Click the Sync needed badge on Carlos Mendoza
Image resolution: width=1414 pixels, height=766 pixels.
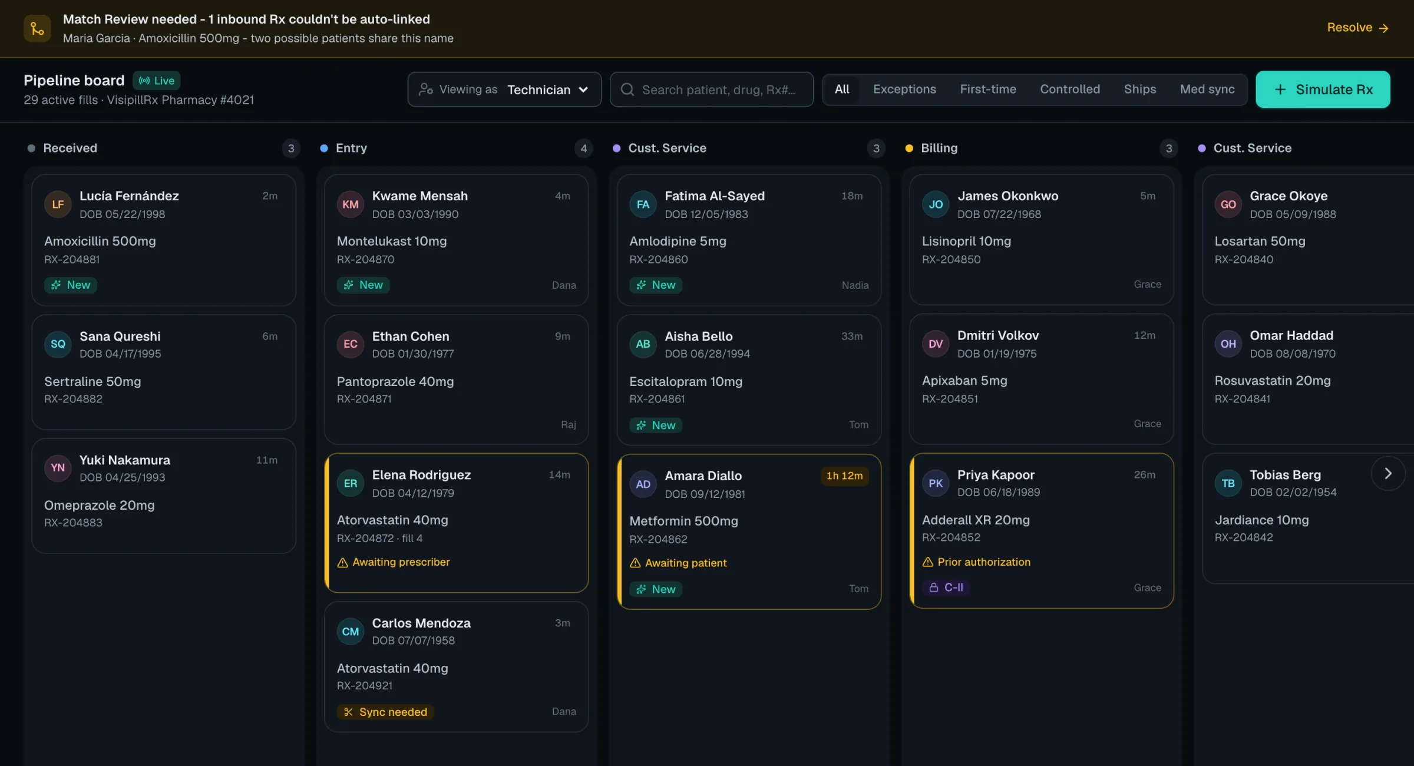pos(385,712)
